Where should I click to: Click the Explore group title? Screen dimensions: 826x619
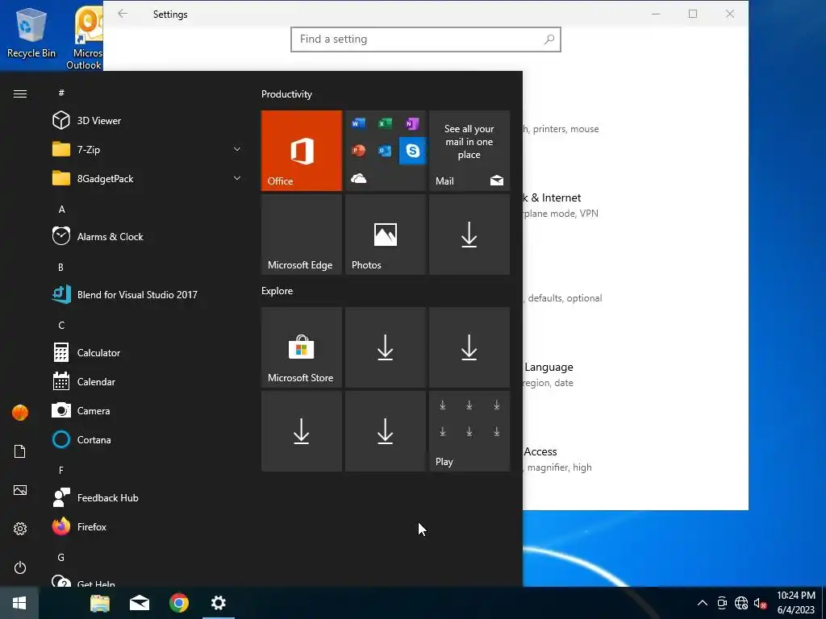(x=277, y=290)
